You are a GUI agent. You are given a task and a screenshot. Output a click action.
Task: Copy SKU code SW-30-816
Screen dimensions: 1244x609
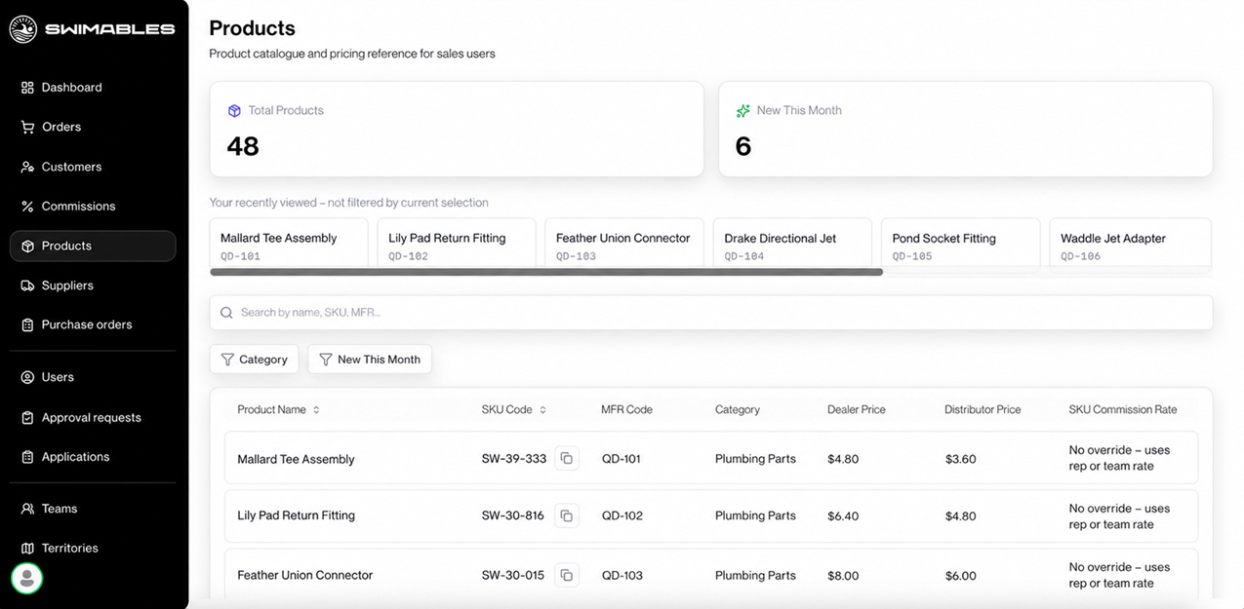[566, 515]
